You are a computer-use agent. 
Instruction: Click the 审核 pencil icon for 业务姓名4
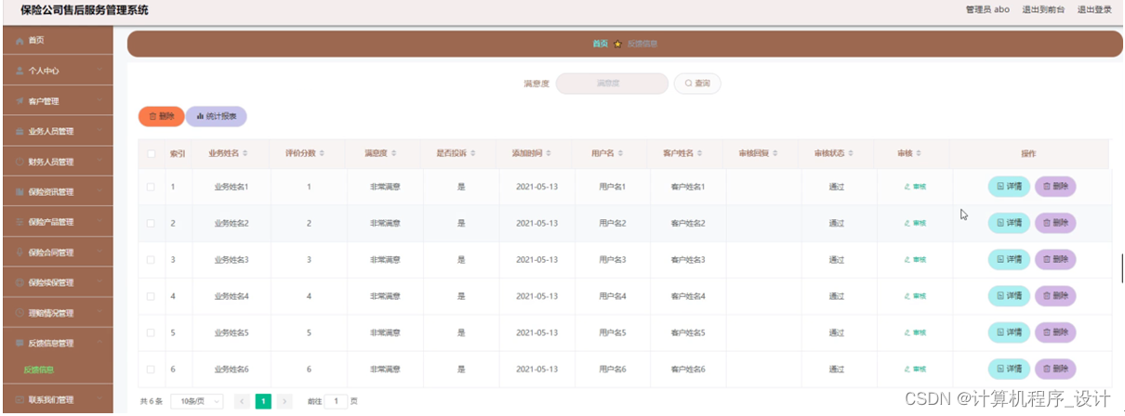click(907, 296)
